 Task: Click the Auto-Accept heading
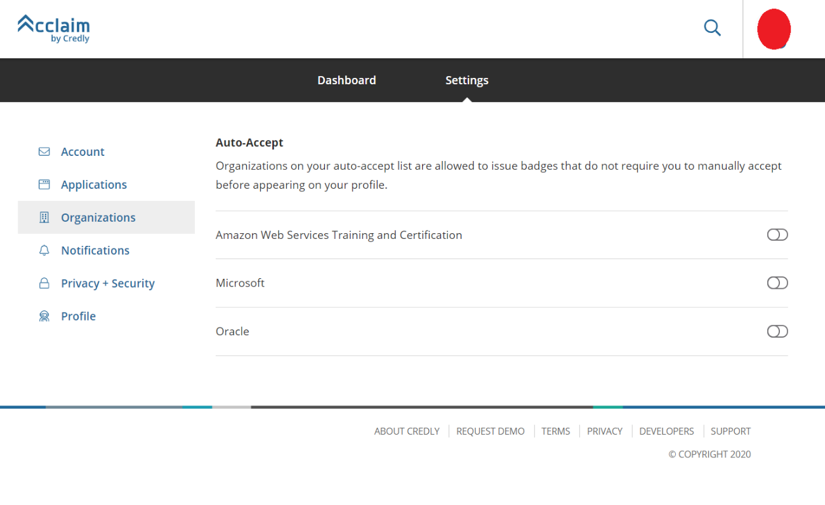249,143
